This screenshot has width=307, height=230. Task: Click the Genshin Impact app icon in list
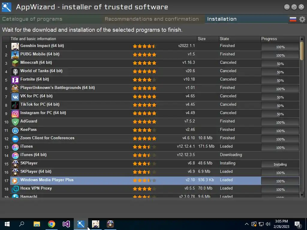click(x=15, y=46)
